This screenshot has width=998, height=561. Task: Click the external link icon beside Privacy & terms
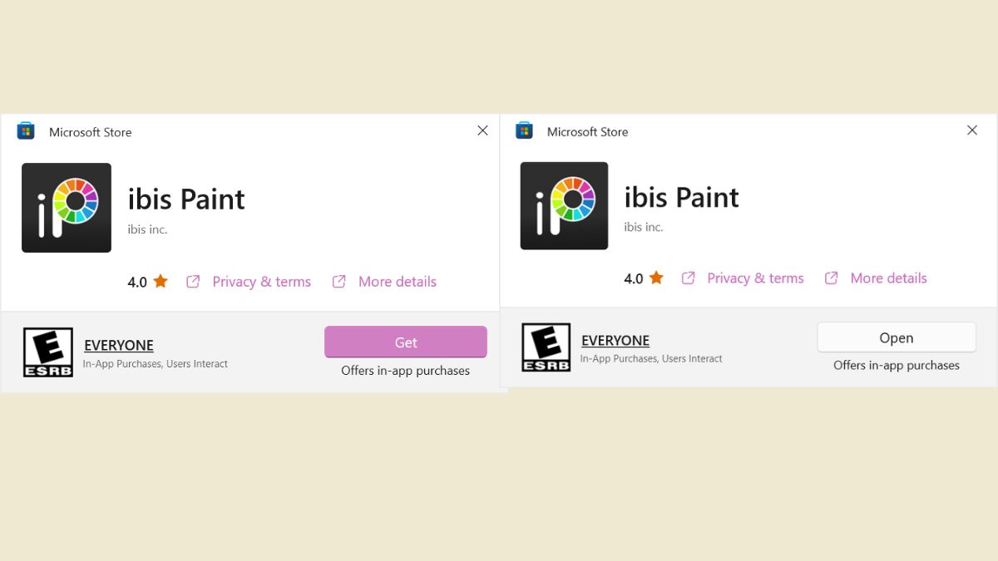(x=193, y=282)
